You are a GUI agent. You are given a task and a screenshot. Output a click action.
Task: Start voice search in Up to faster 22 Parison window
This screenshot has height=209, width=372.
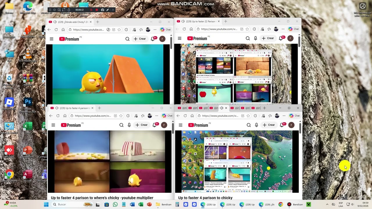coord(256,38)
